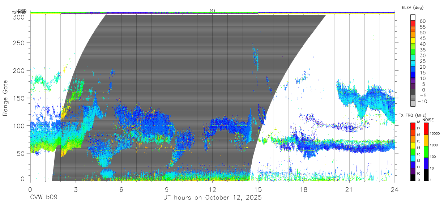The image size is (444, 205).
Task: Click x-axis hour tick label '21'
Action: click(349, 189)
